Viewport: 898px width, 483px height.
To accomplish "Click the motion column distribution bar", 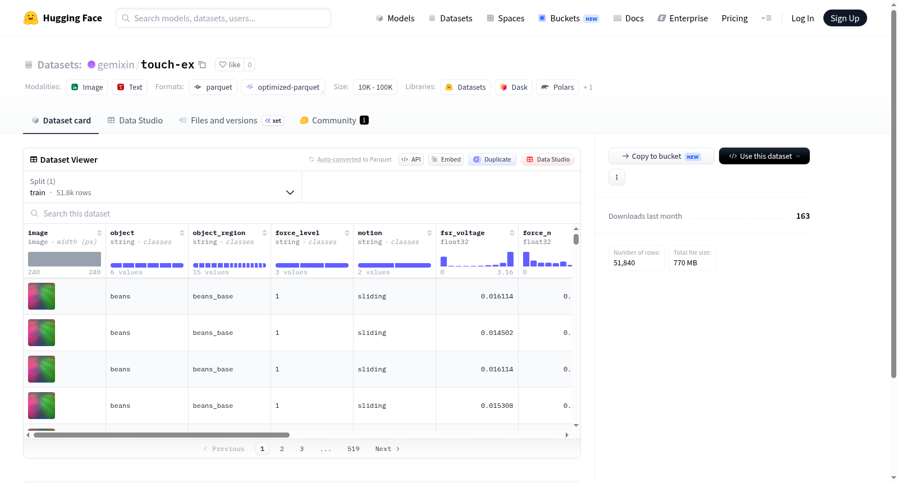I will pyautogui.click(x=395, y=265).
